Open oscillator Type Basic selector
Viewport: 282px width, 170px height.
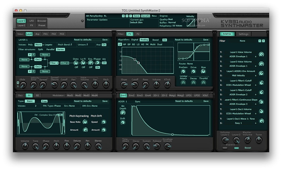(x=30, y=101)
